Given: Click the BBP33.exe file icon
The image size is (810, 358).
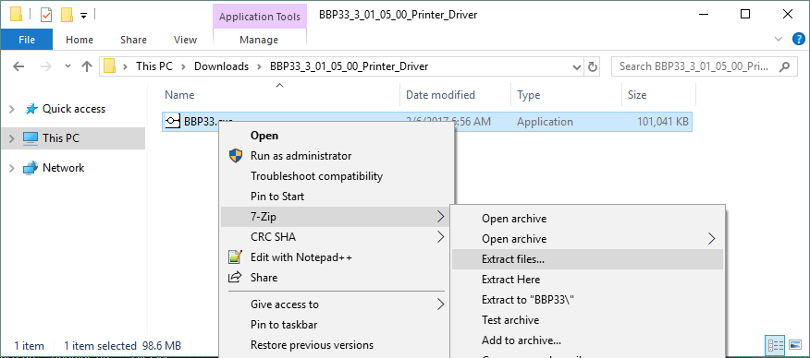Looking at the screenshot, I should pyautogui.click(x=173, y=122).
